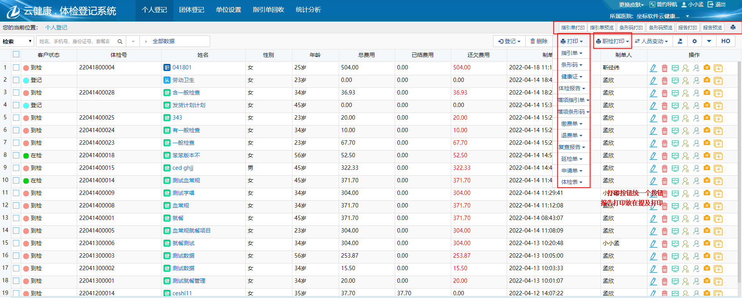Click the red trash icon in row 3
The height and width of the screenshot is (298, 742).
coord(664,93)
